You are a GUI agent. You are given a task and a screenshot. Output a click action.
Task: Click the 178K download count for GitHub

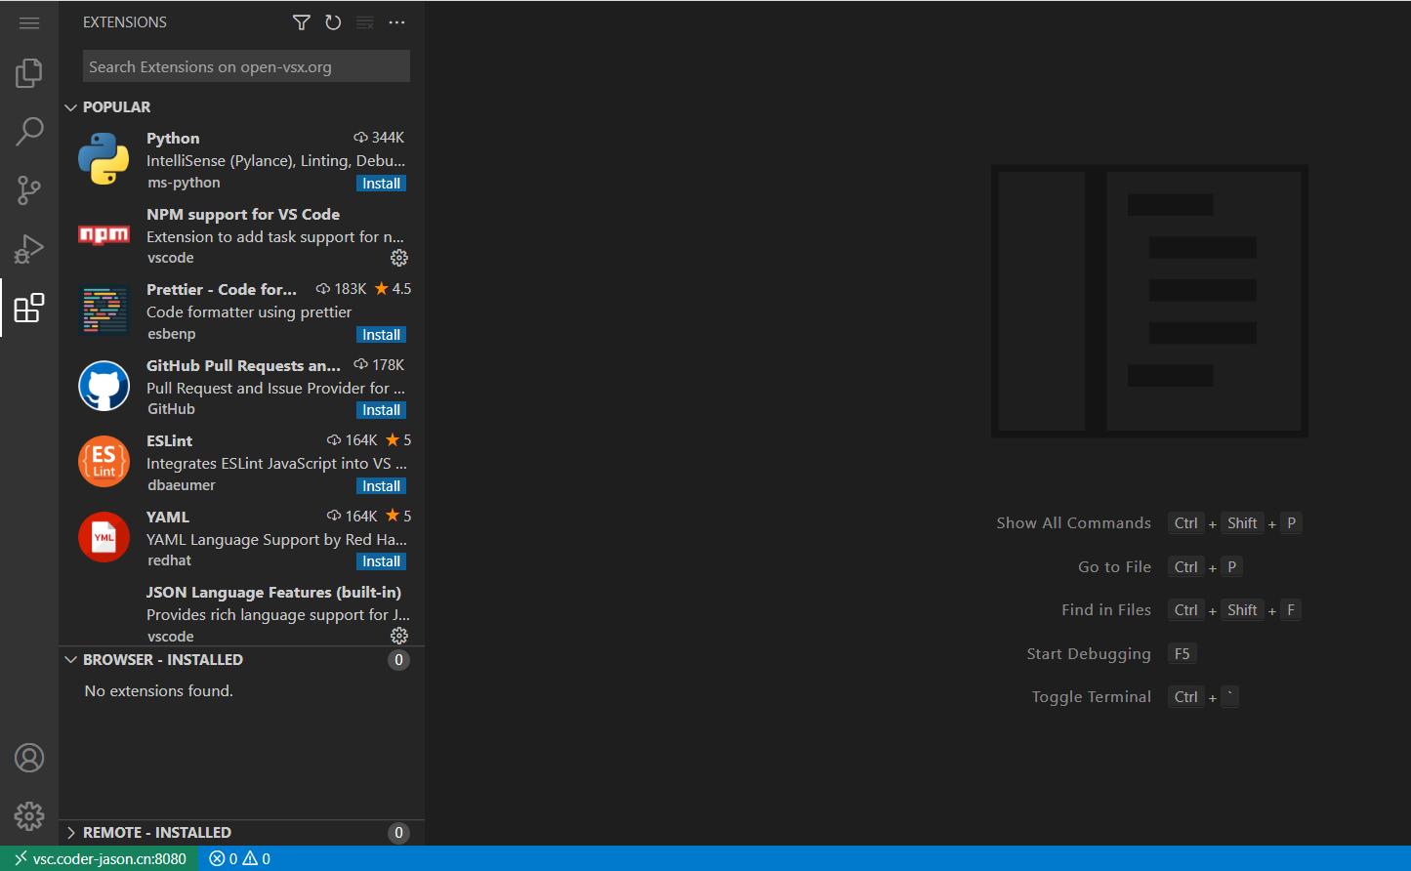(x=379, y=365)
